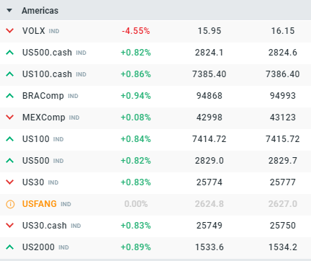Click the MEXComp bid price 42998

click(x=209, y=118)
